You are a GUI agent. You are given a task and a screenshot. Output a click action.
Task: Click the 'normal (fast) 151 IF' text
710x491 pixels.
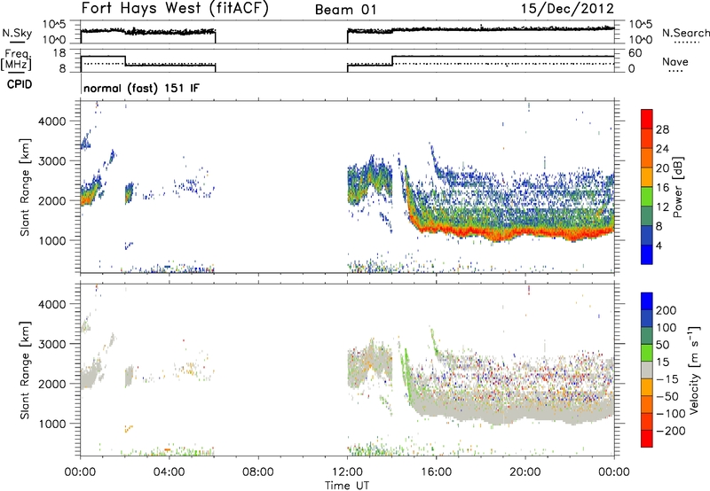(141, 88)
